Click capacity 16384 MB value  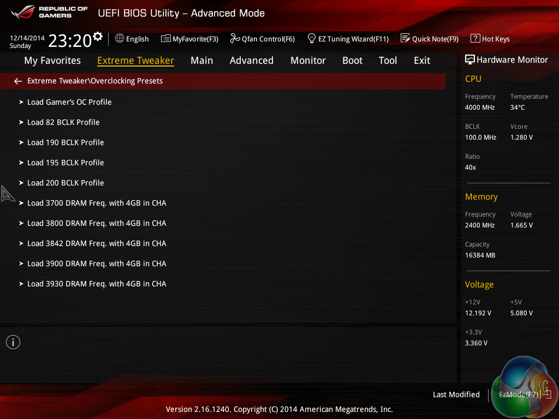click(480, 255)
